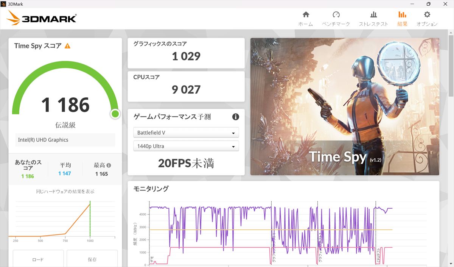Click your score value 1 186 in green
The width and height of the screenshot is (454, 267).
[28, 176]
